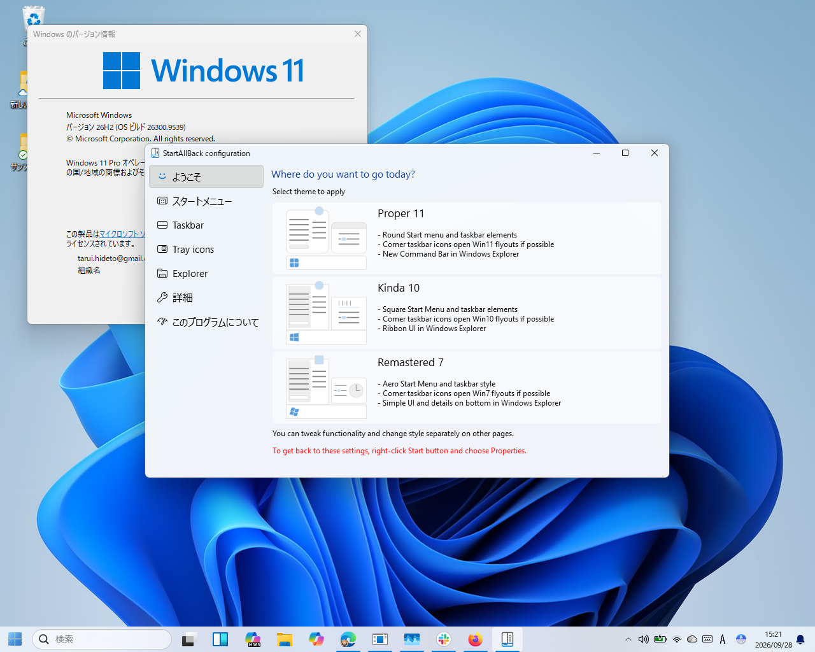815x652 pixels.
Task: Open the landscape picture app on taskbar
Action: [x=412, y=639]
